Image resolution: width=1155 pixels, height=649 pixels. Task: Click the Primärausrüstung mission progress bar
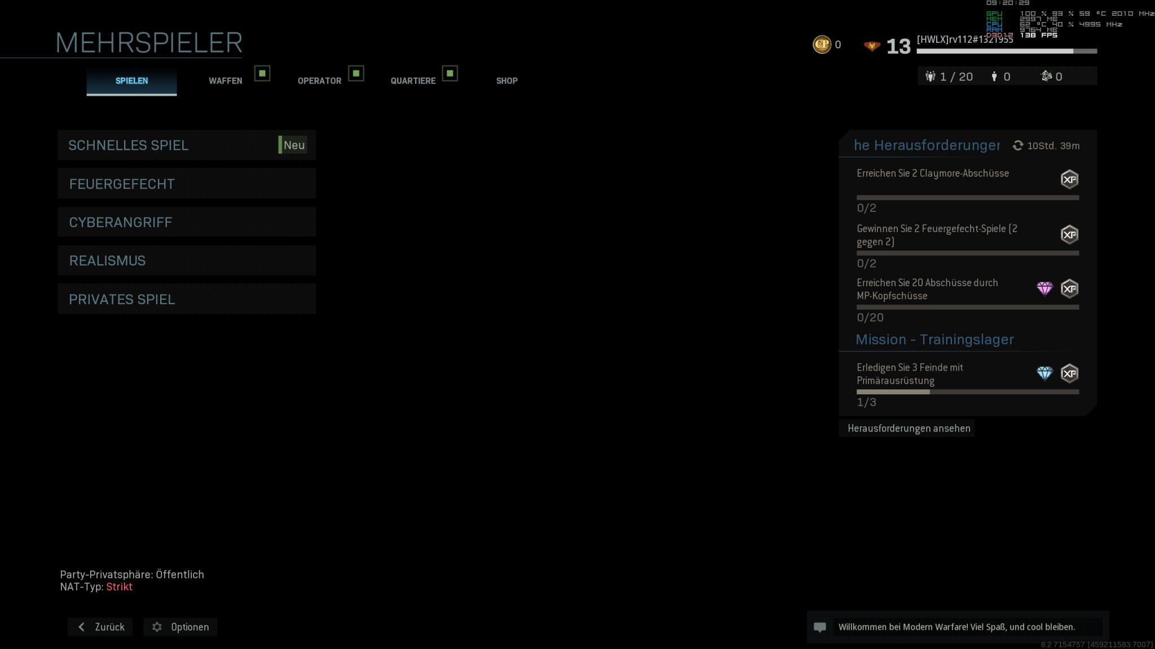point(967,392)
